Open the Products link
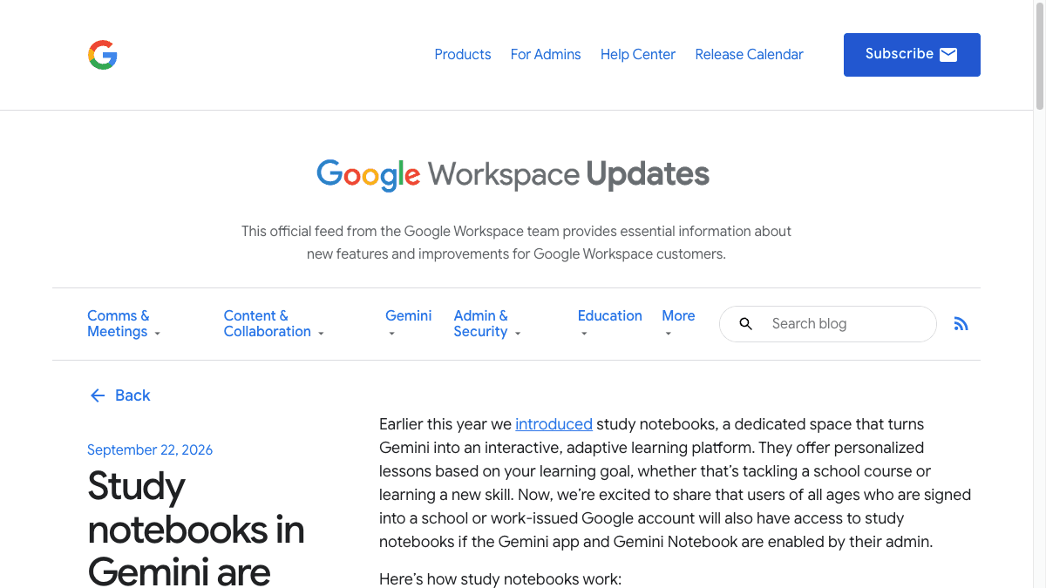This screenshot has width=1046, height=588. click(463, 54)
